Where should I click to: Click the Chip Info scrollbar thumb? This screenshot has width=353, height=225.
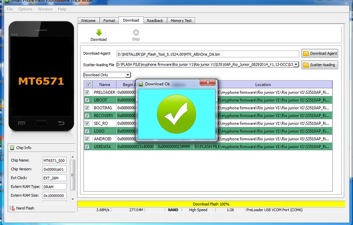click(x=72, y=175)
